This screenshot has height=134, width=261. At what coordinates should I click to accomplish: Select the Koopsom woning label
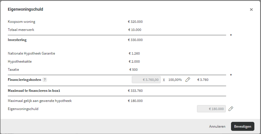click(21, 22)
